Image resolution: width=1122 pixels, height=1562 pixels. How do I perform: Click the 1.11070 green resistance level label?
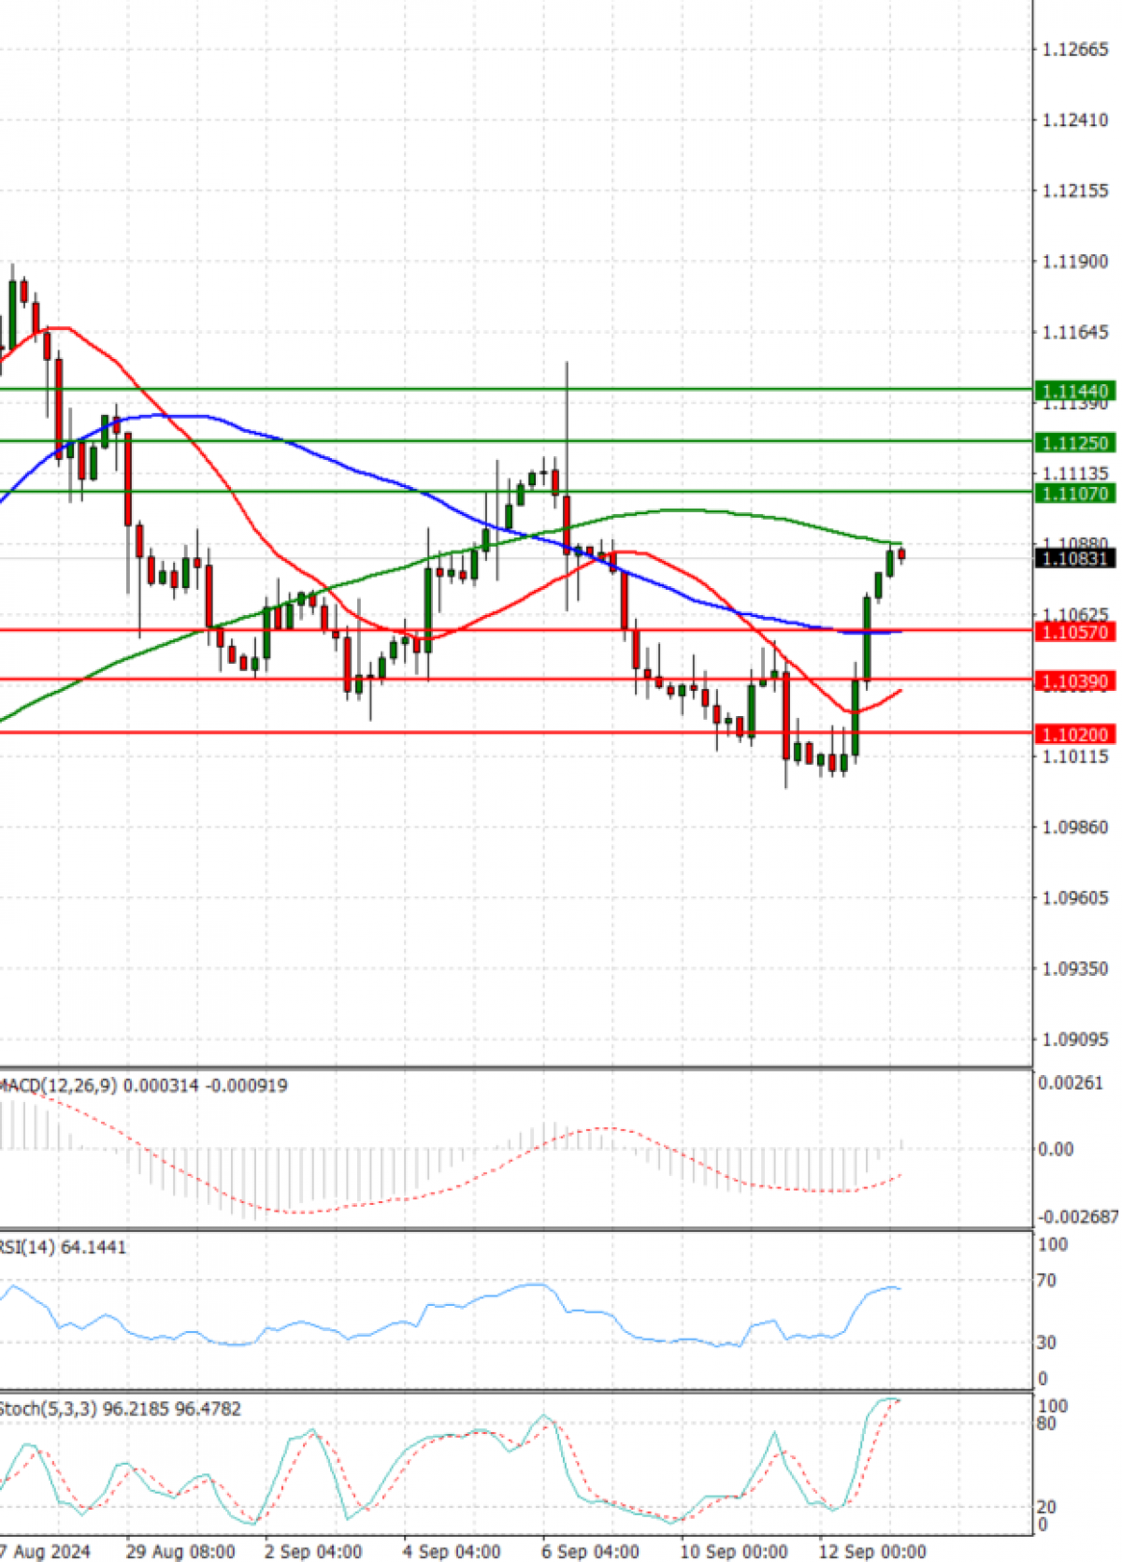click(1074, 493)
